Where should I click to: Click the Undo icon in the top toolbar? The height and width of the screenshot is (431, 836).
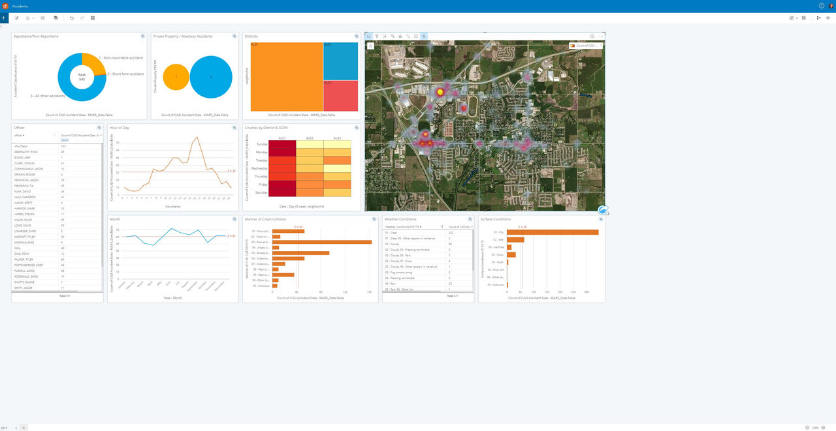72,18
